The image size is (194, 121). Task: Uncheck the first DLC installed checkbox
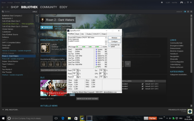pyautogui.click(x=142, y=84)
